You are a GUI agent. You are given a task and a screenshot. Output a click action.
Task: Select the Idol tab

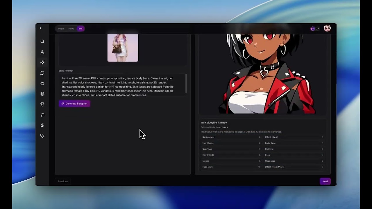[x=81, y=29]
